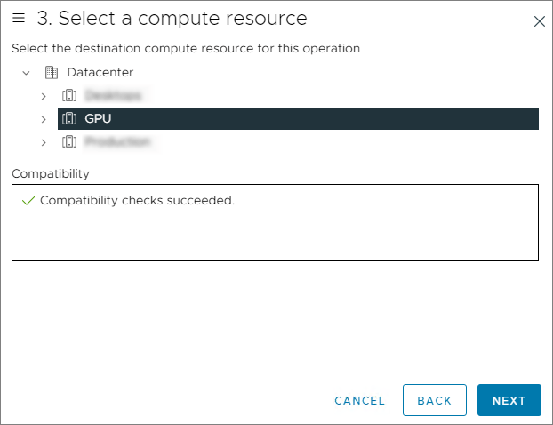Viewport: 553px width, 425px height.
Task: Click the GPU cluster icon
Action: click(x=69, y=118)
